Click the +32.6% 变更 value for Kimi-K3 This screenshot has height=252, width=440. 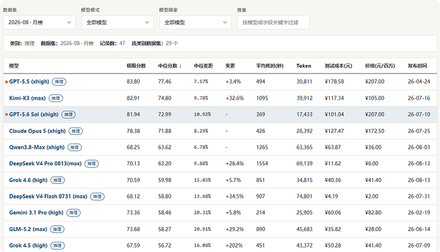point(235,98)
